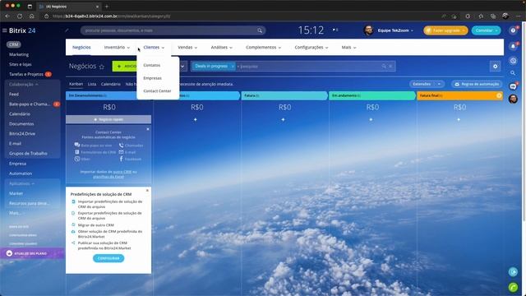
Task: Open the help question mark icon
Action: coord(513,30)
